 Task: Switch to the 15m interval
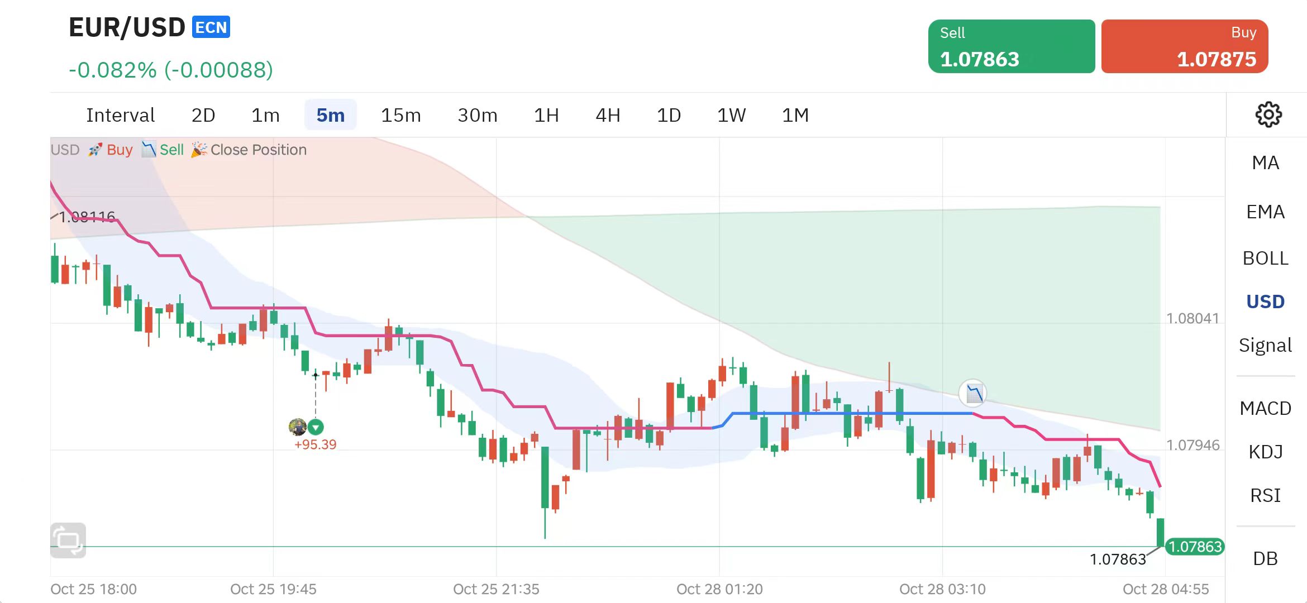400,116
